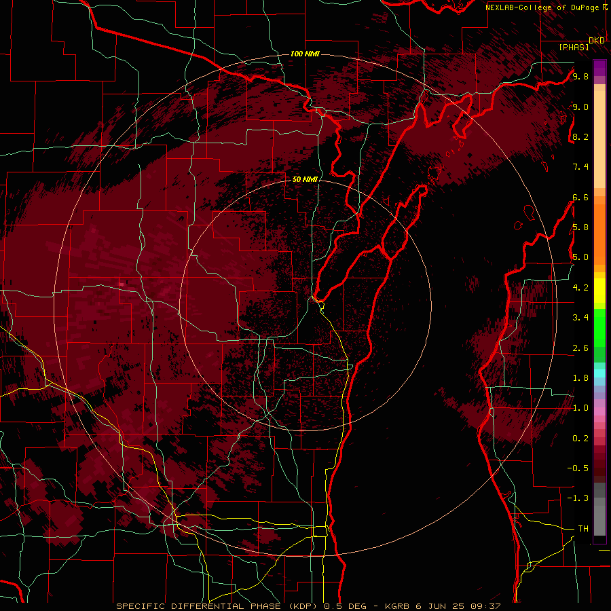Click the 4.2 value on the color scale
Screen dimensions: 611x611
[580, 288]
